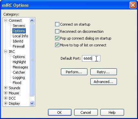Viewport: 138px width, 119px height.
Task: Select the Mouse category label
Action: click(x=14, y=93)
